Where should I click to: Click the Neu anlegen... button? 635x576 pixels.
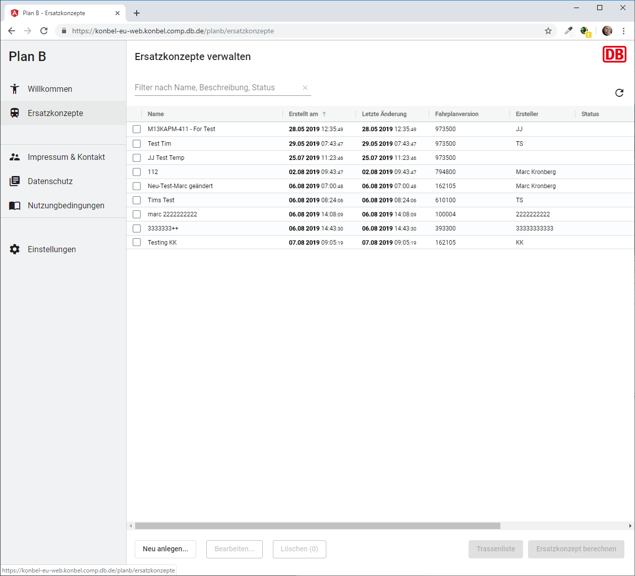point(165,549)
